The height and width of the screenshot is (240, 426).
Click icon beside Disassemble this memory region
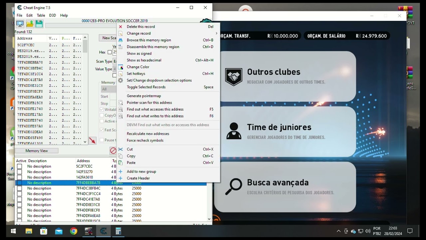tap(120, 47)
